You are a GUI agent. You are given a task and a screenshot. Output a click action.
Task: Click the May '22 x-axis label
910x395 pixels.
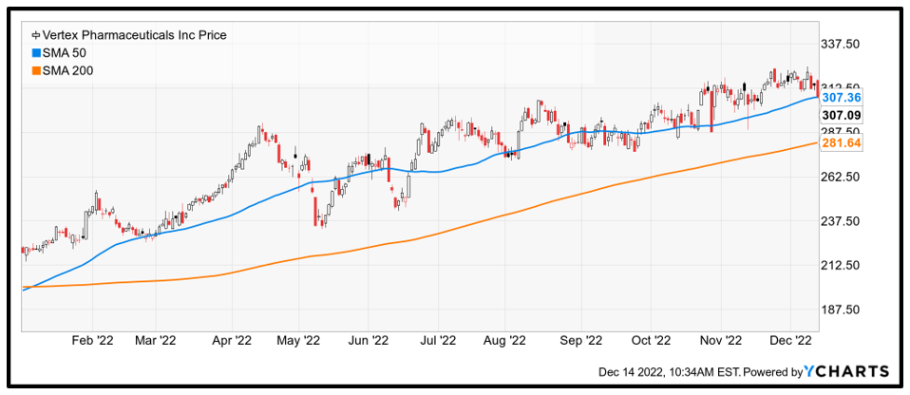tap(298, 341)
